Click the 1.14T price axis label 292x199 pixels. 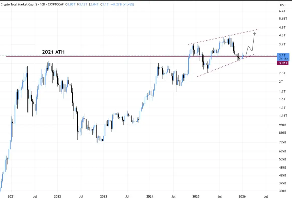(x=283, y=116)
